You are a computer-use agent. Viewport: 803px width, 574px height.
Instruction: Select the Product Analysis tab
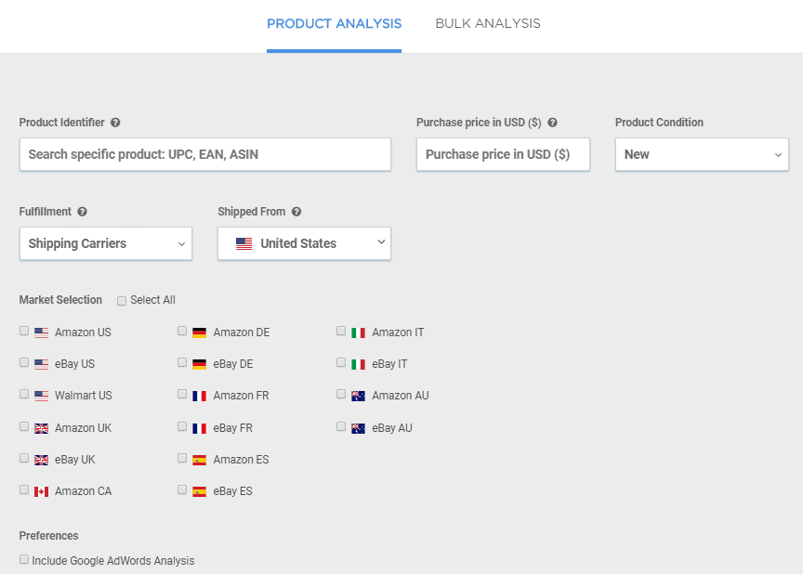pos(334,24)
